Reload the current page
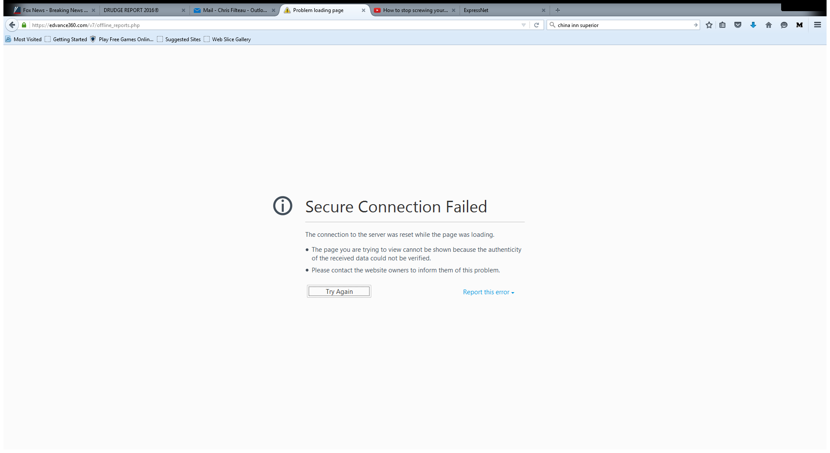 (536, 25)
